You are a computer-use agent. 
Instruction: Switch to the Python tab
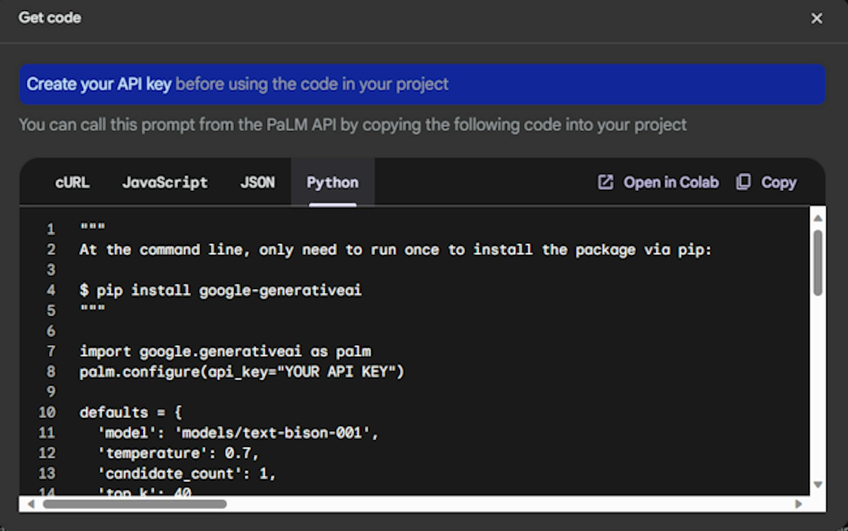click(333, 182)
